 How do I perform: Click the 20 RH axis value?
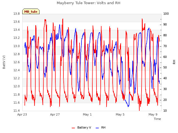(165, 100)
